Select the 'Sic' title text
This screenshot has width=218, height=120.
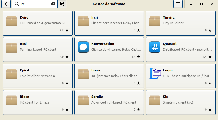(165, 97)
